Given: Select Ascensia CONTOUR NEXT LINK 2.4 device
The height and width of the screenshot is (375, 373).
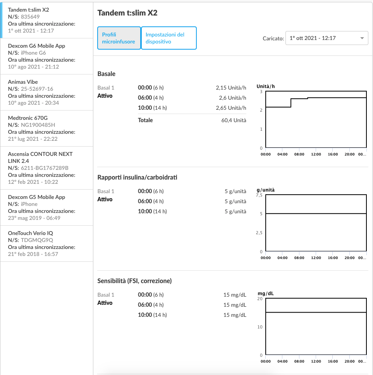Looking at the screenshot, I should [47, 168].
